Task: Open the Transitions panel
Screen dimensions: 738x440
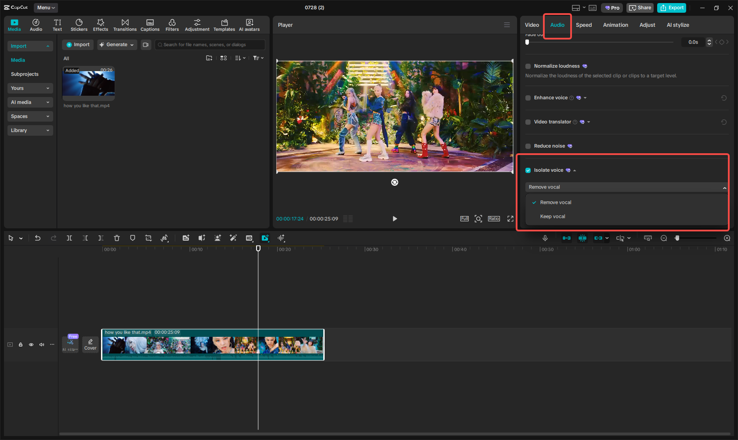Action: click(x=125, y=25)
